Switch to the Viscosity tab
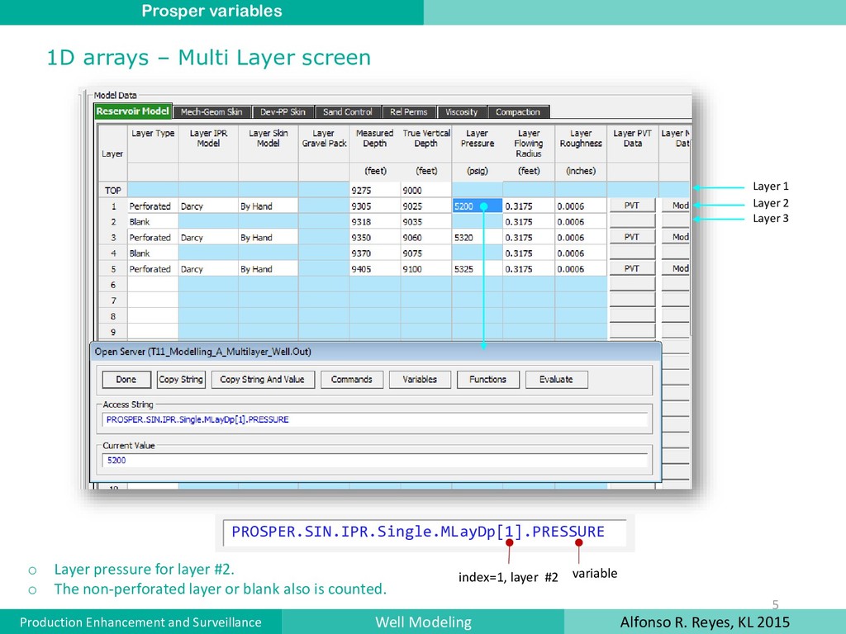 (x=462, y=112)
